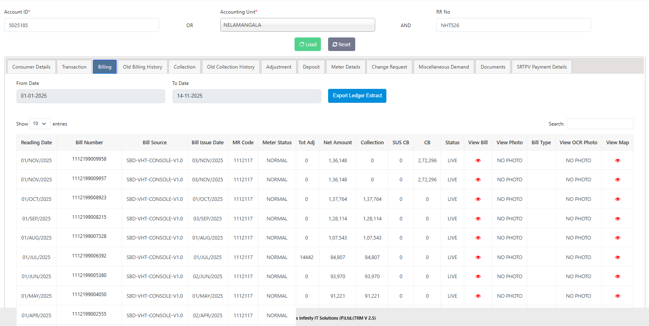Go to SRTPV Payment Details tab
649x326 pixels.
(x=541, y=67)
